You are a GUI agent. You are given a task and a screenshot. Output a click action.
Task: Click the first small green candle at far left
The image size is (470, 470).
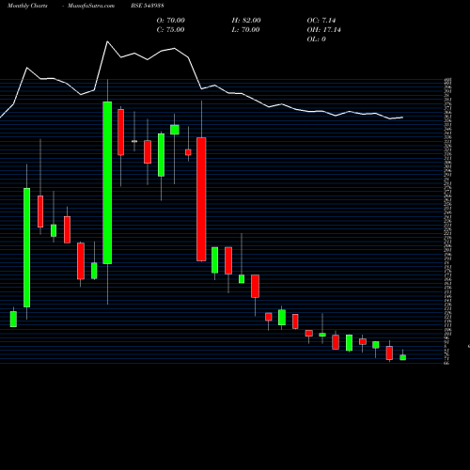(x=13, y=319)
